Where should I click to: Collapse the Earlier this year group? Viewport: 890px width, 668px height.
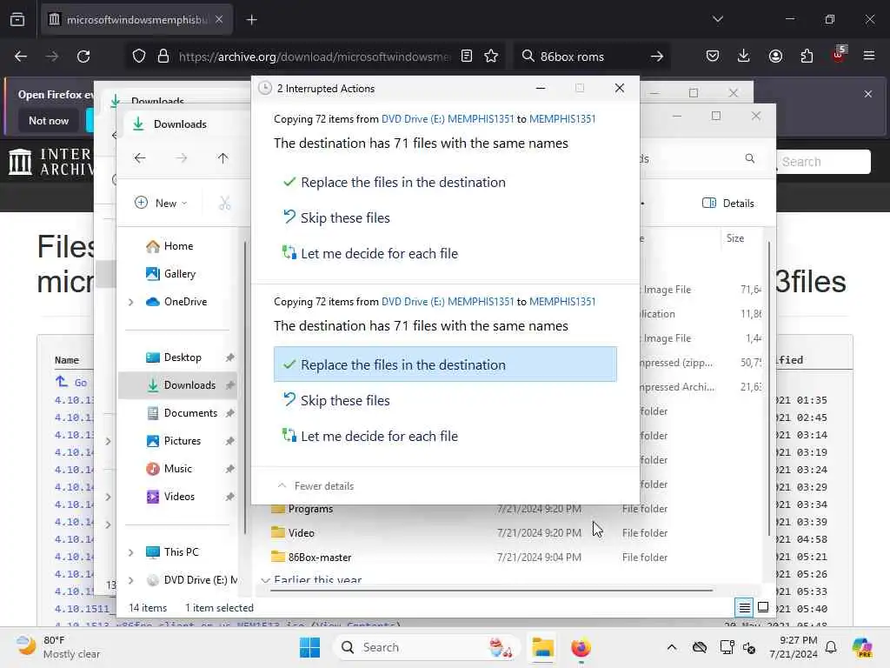(265, 580)
